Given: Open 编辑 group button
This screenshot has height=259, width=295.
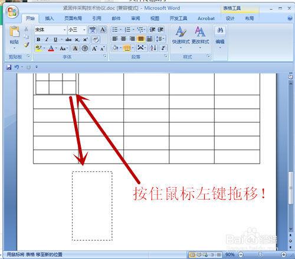Looking at the screenshot, I should click(x=220, y=38).
